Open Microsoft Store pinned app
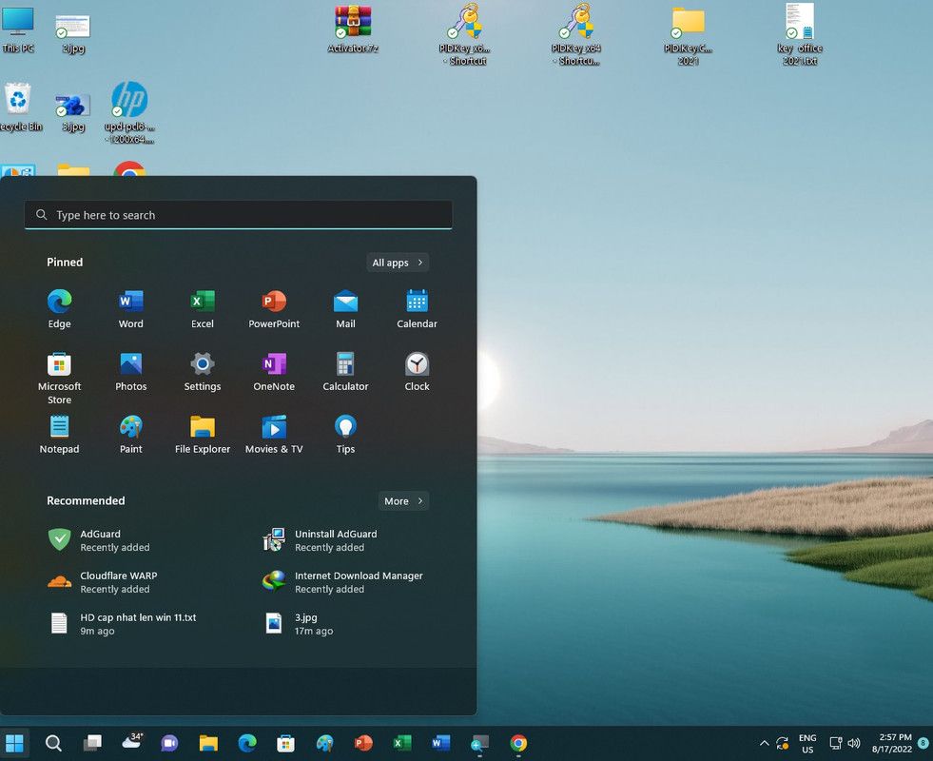Image resolution: width=933 pixels, height=761 pixels. pos(60,378)
